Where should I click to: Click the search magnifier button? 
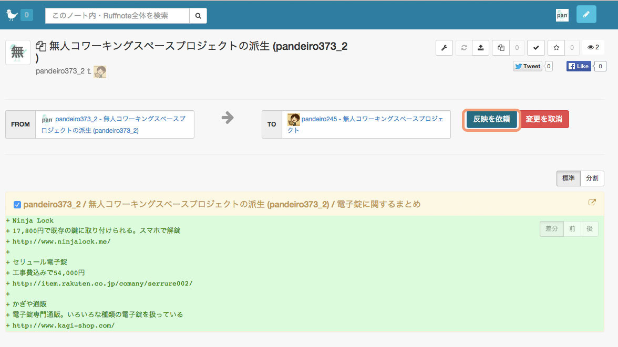(198, 16)
